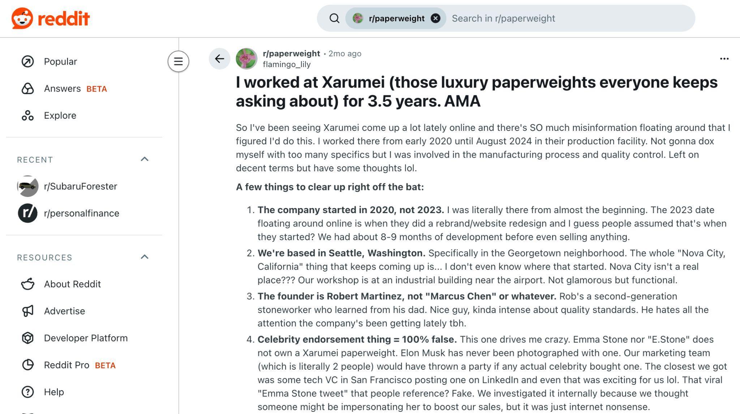Viewport: 740px width, 414px height.
Task: Click the search magnifying glass icon
Action: coord(334,18)
